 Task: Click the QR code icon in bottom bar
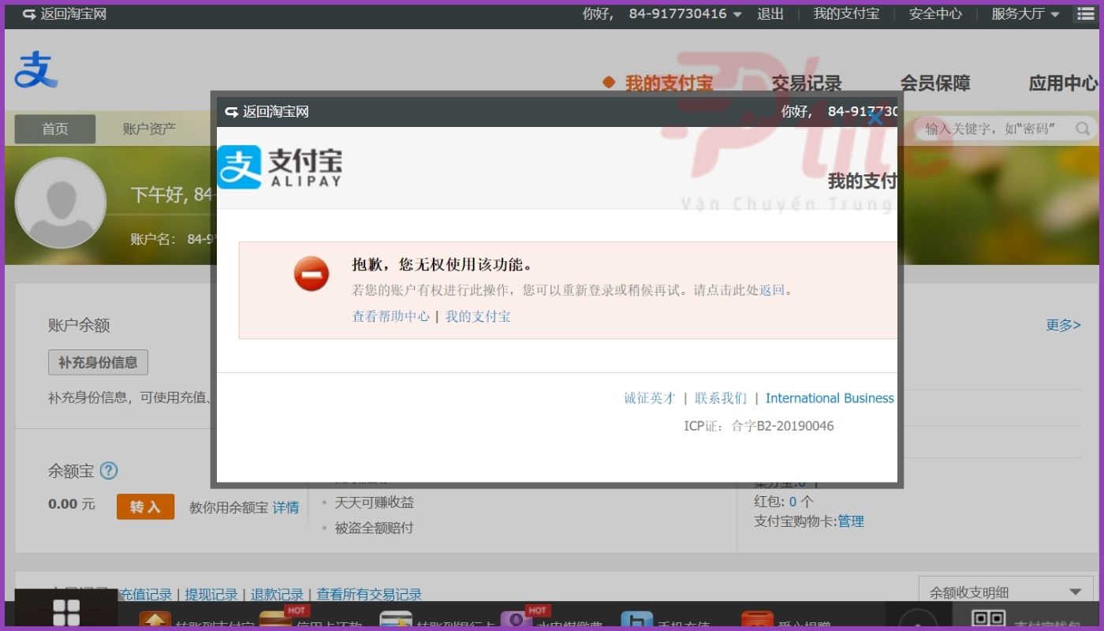click(x=988, y=618)
